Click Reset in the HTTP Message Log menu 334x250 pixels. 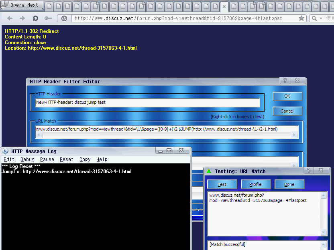[66, 159]
